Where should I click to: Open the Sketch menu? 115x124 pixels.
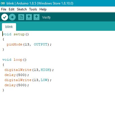point(22,9)
